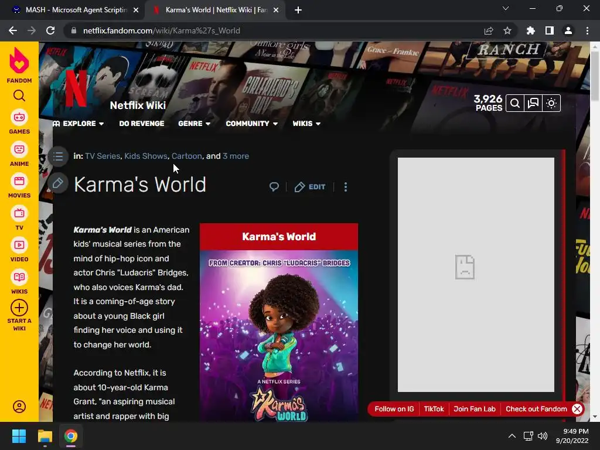The height and width of the screenshot is (450, 600).
Task: Open the TV section in sidebar
Action: [19, 219]
